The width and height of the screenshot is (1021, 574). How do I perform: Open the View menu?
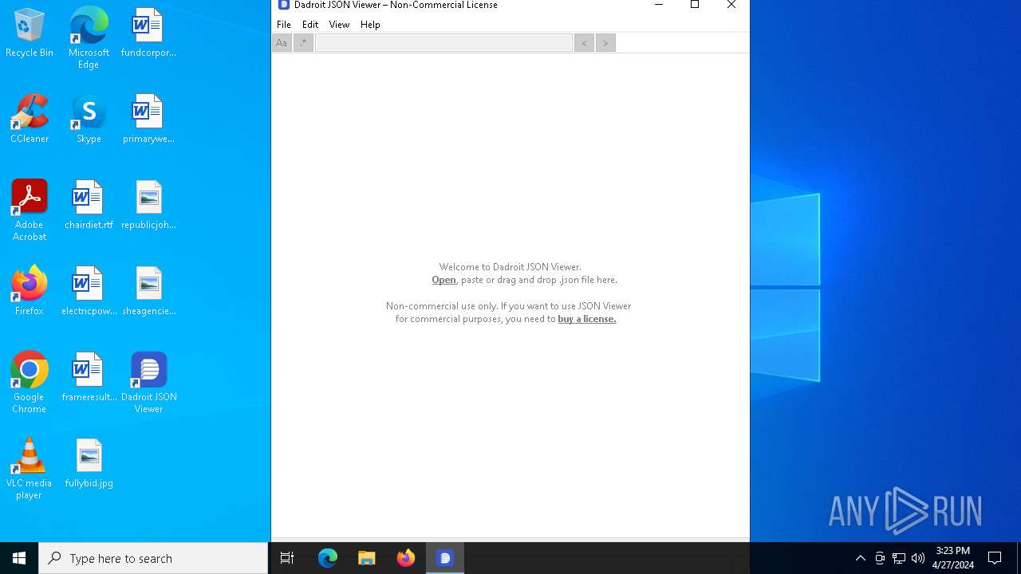pos(339,25)
